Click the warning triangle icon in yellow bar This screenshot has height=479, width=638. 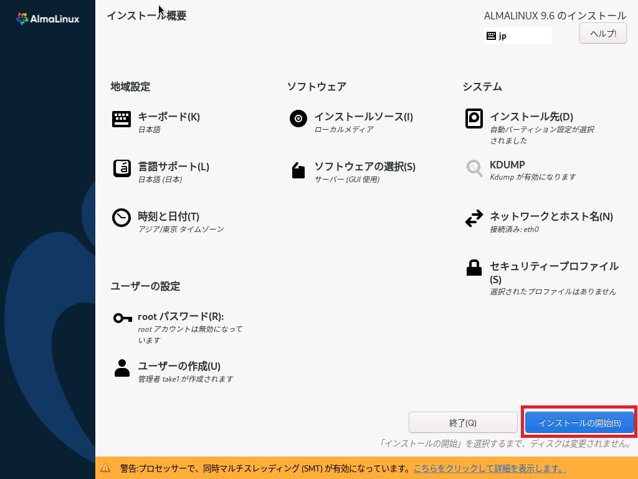[x=106, y=468]
